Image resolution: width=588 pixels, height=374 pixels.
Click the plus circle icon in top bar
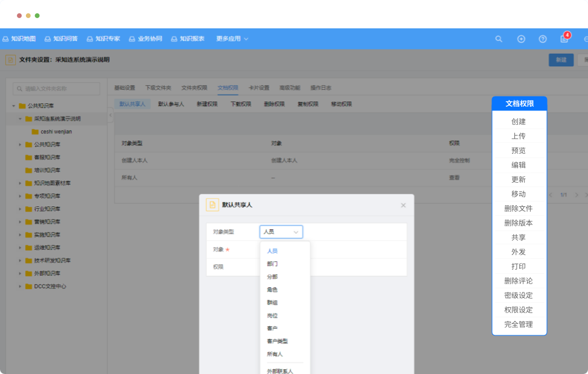(x=521, y=39)
